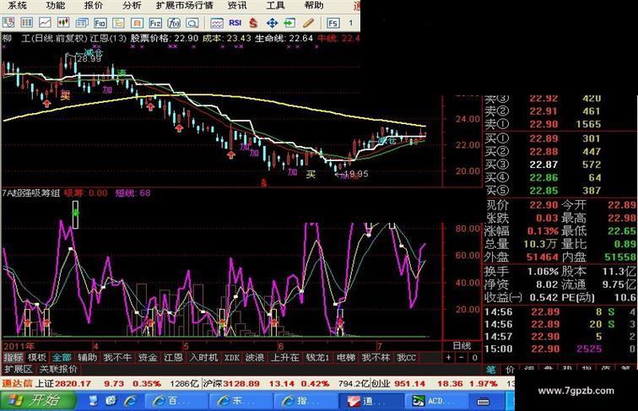Open the 分析 menu
Image resolution: width=638 pixels, height=411 pixels.
click(x=132, y=5)
